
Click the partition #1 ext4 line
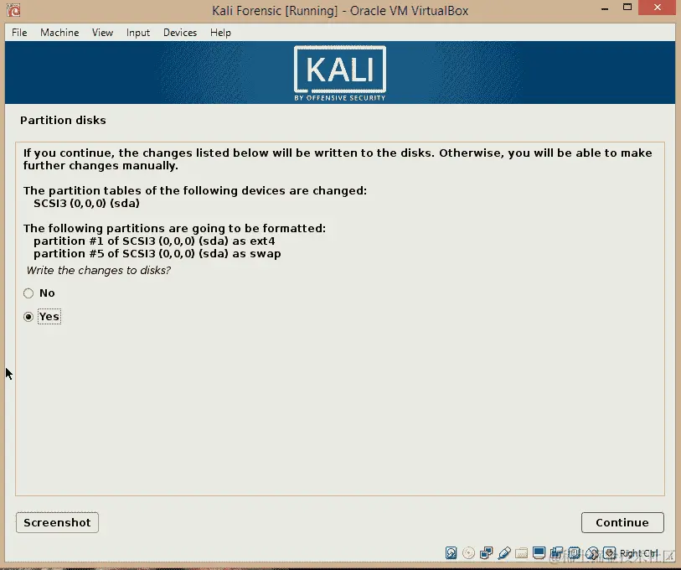coord(154,241)
